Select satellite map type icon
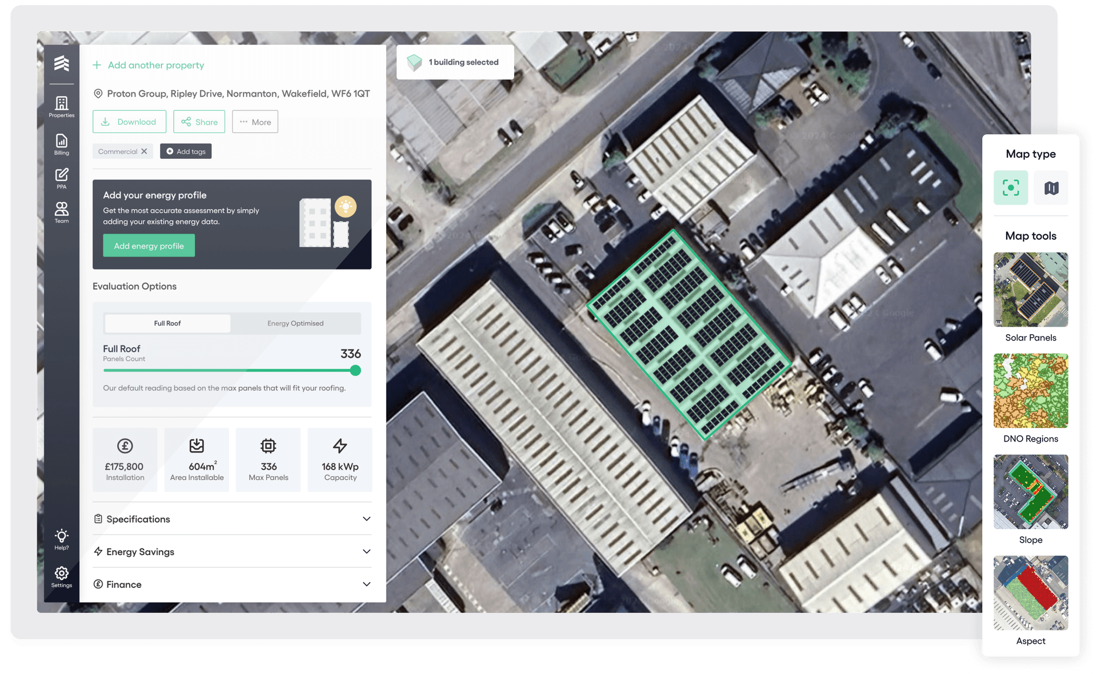This screenshot has width=1097, height=674. 1010,187
